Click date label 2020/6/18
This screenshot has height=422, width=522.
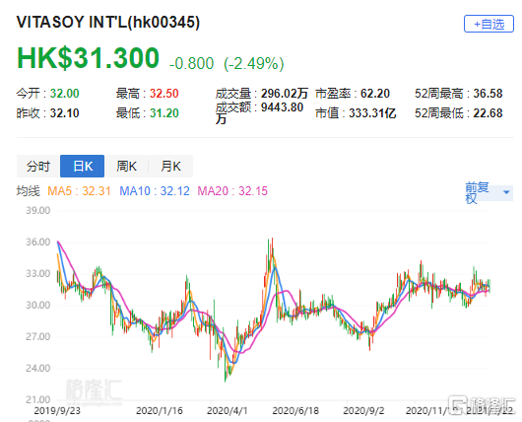coord(295,410)
